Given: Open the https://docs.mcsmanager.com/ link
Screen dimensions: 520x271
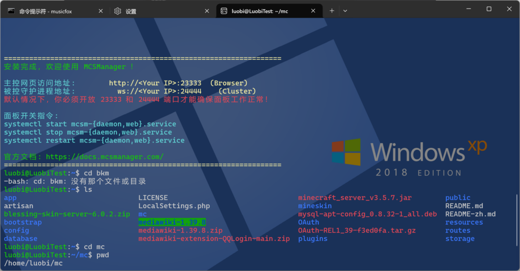Looking at the screenshot, I should [x=105, y=157].
